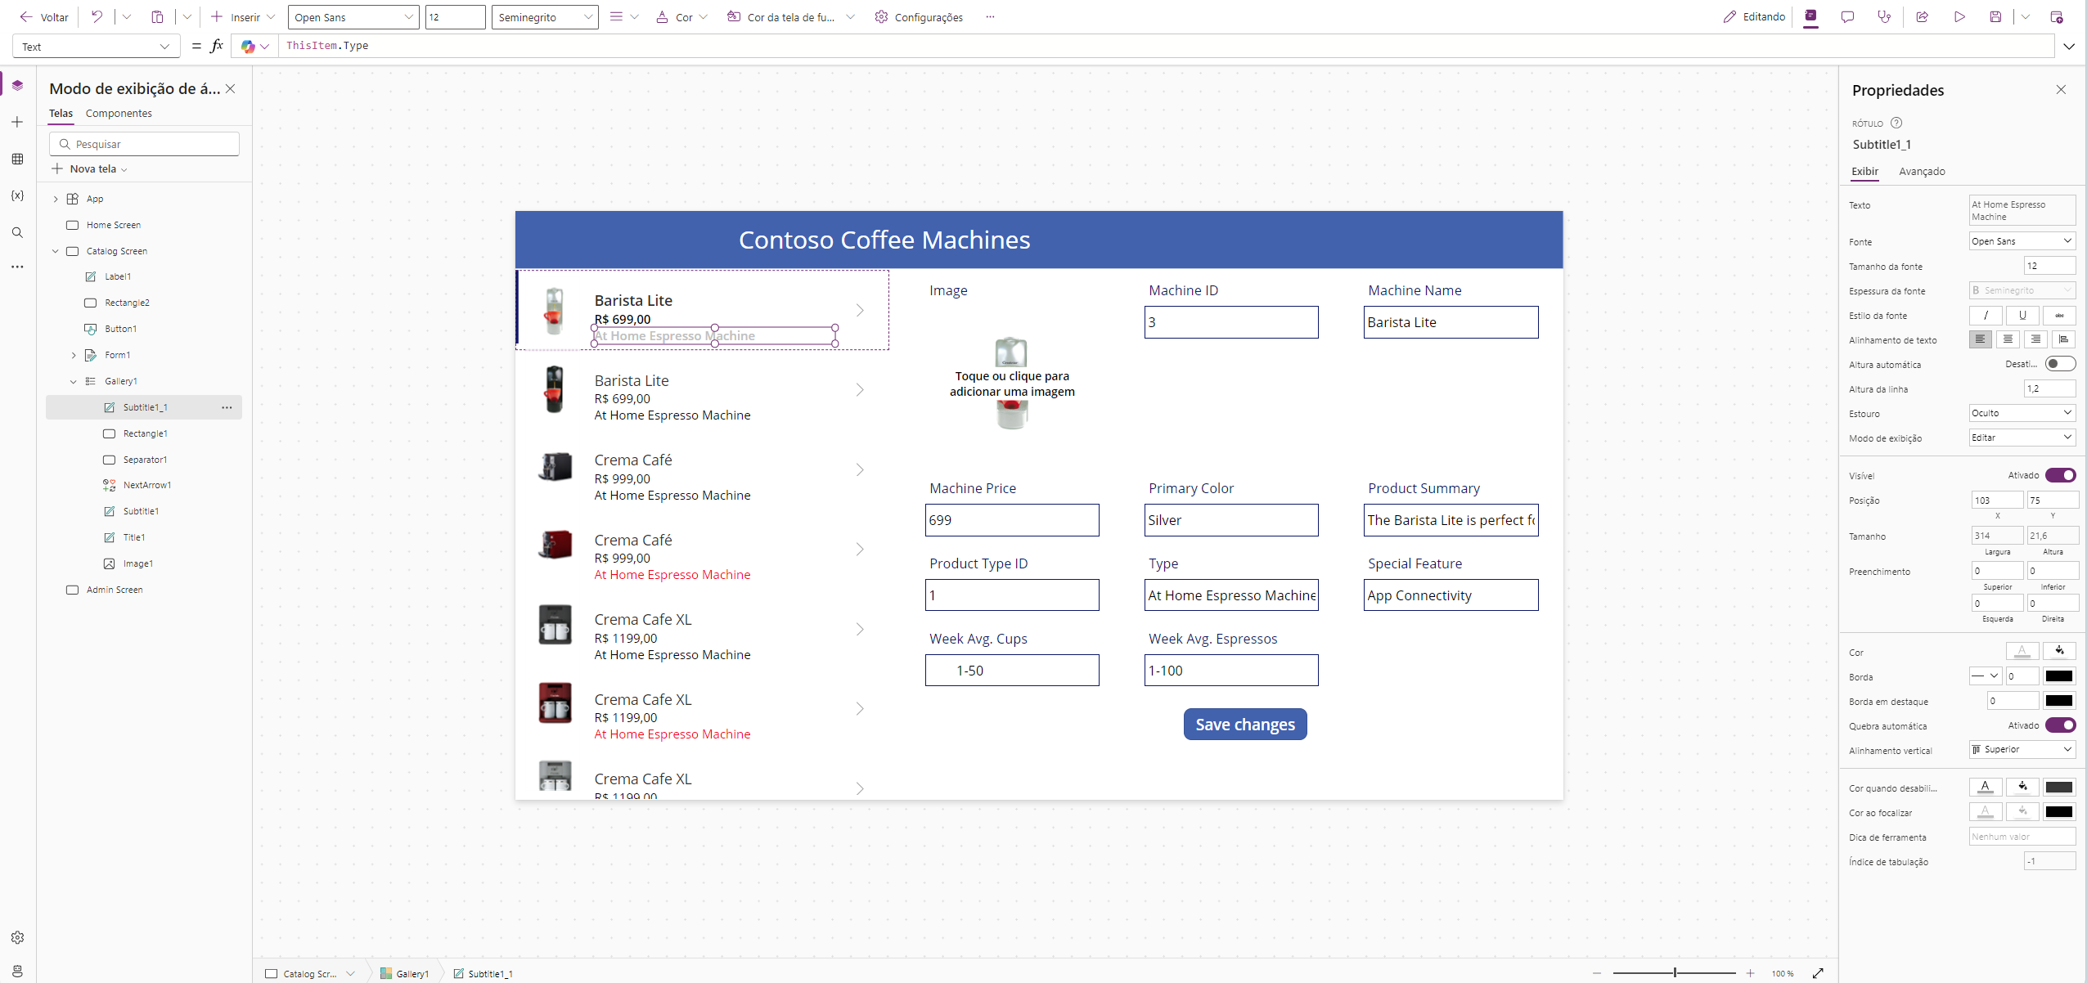Open Cor da tela de fundo button

click(x=790, y=16)
